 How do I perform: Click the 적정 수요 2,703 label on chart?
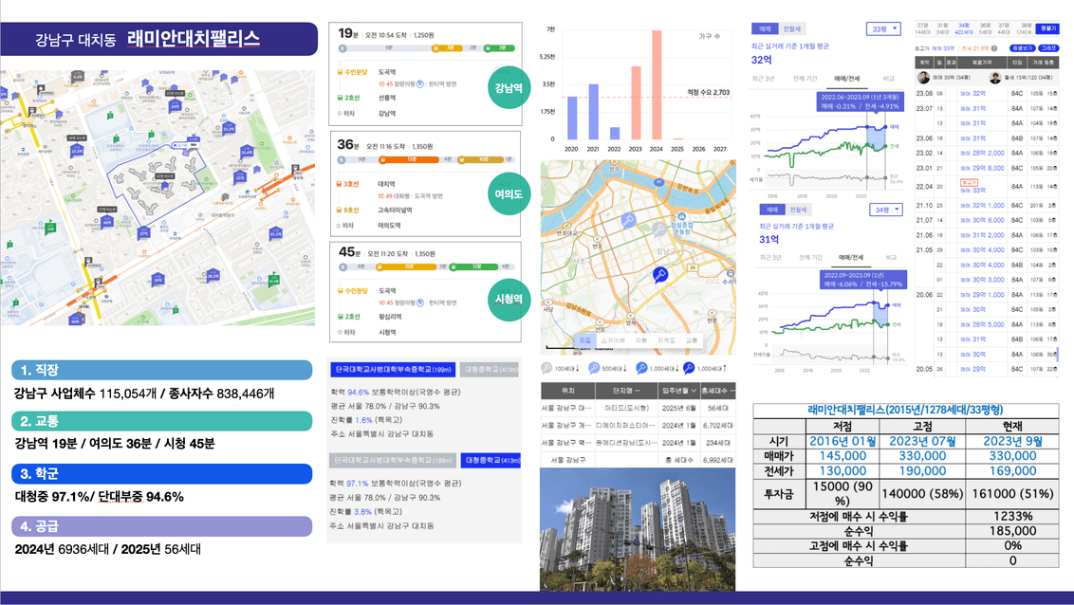[708, 92]
